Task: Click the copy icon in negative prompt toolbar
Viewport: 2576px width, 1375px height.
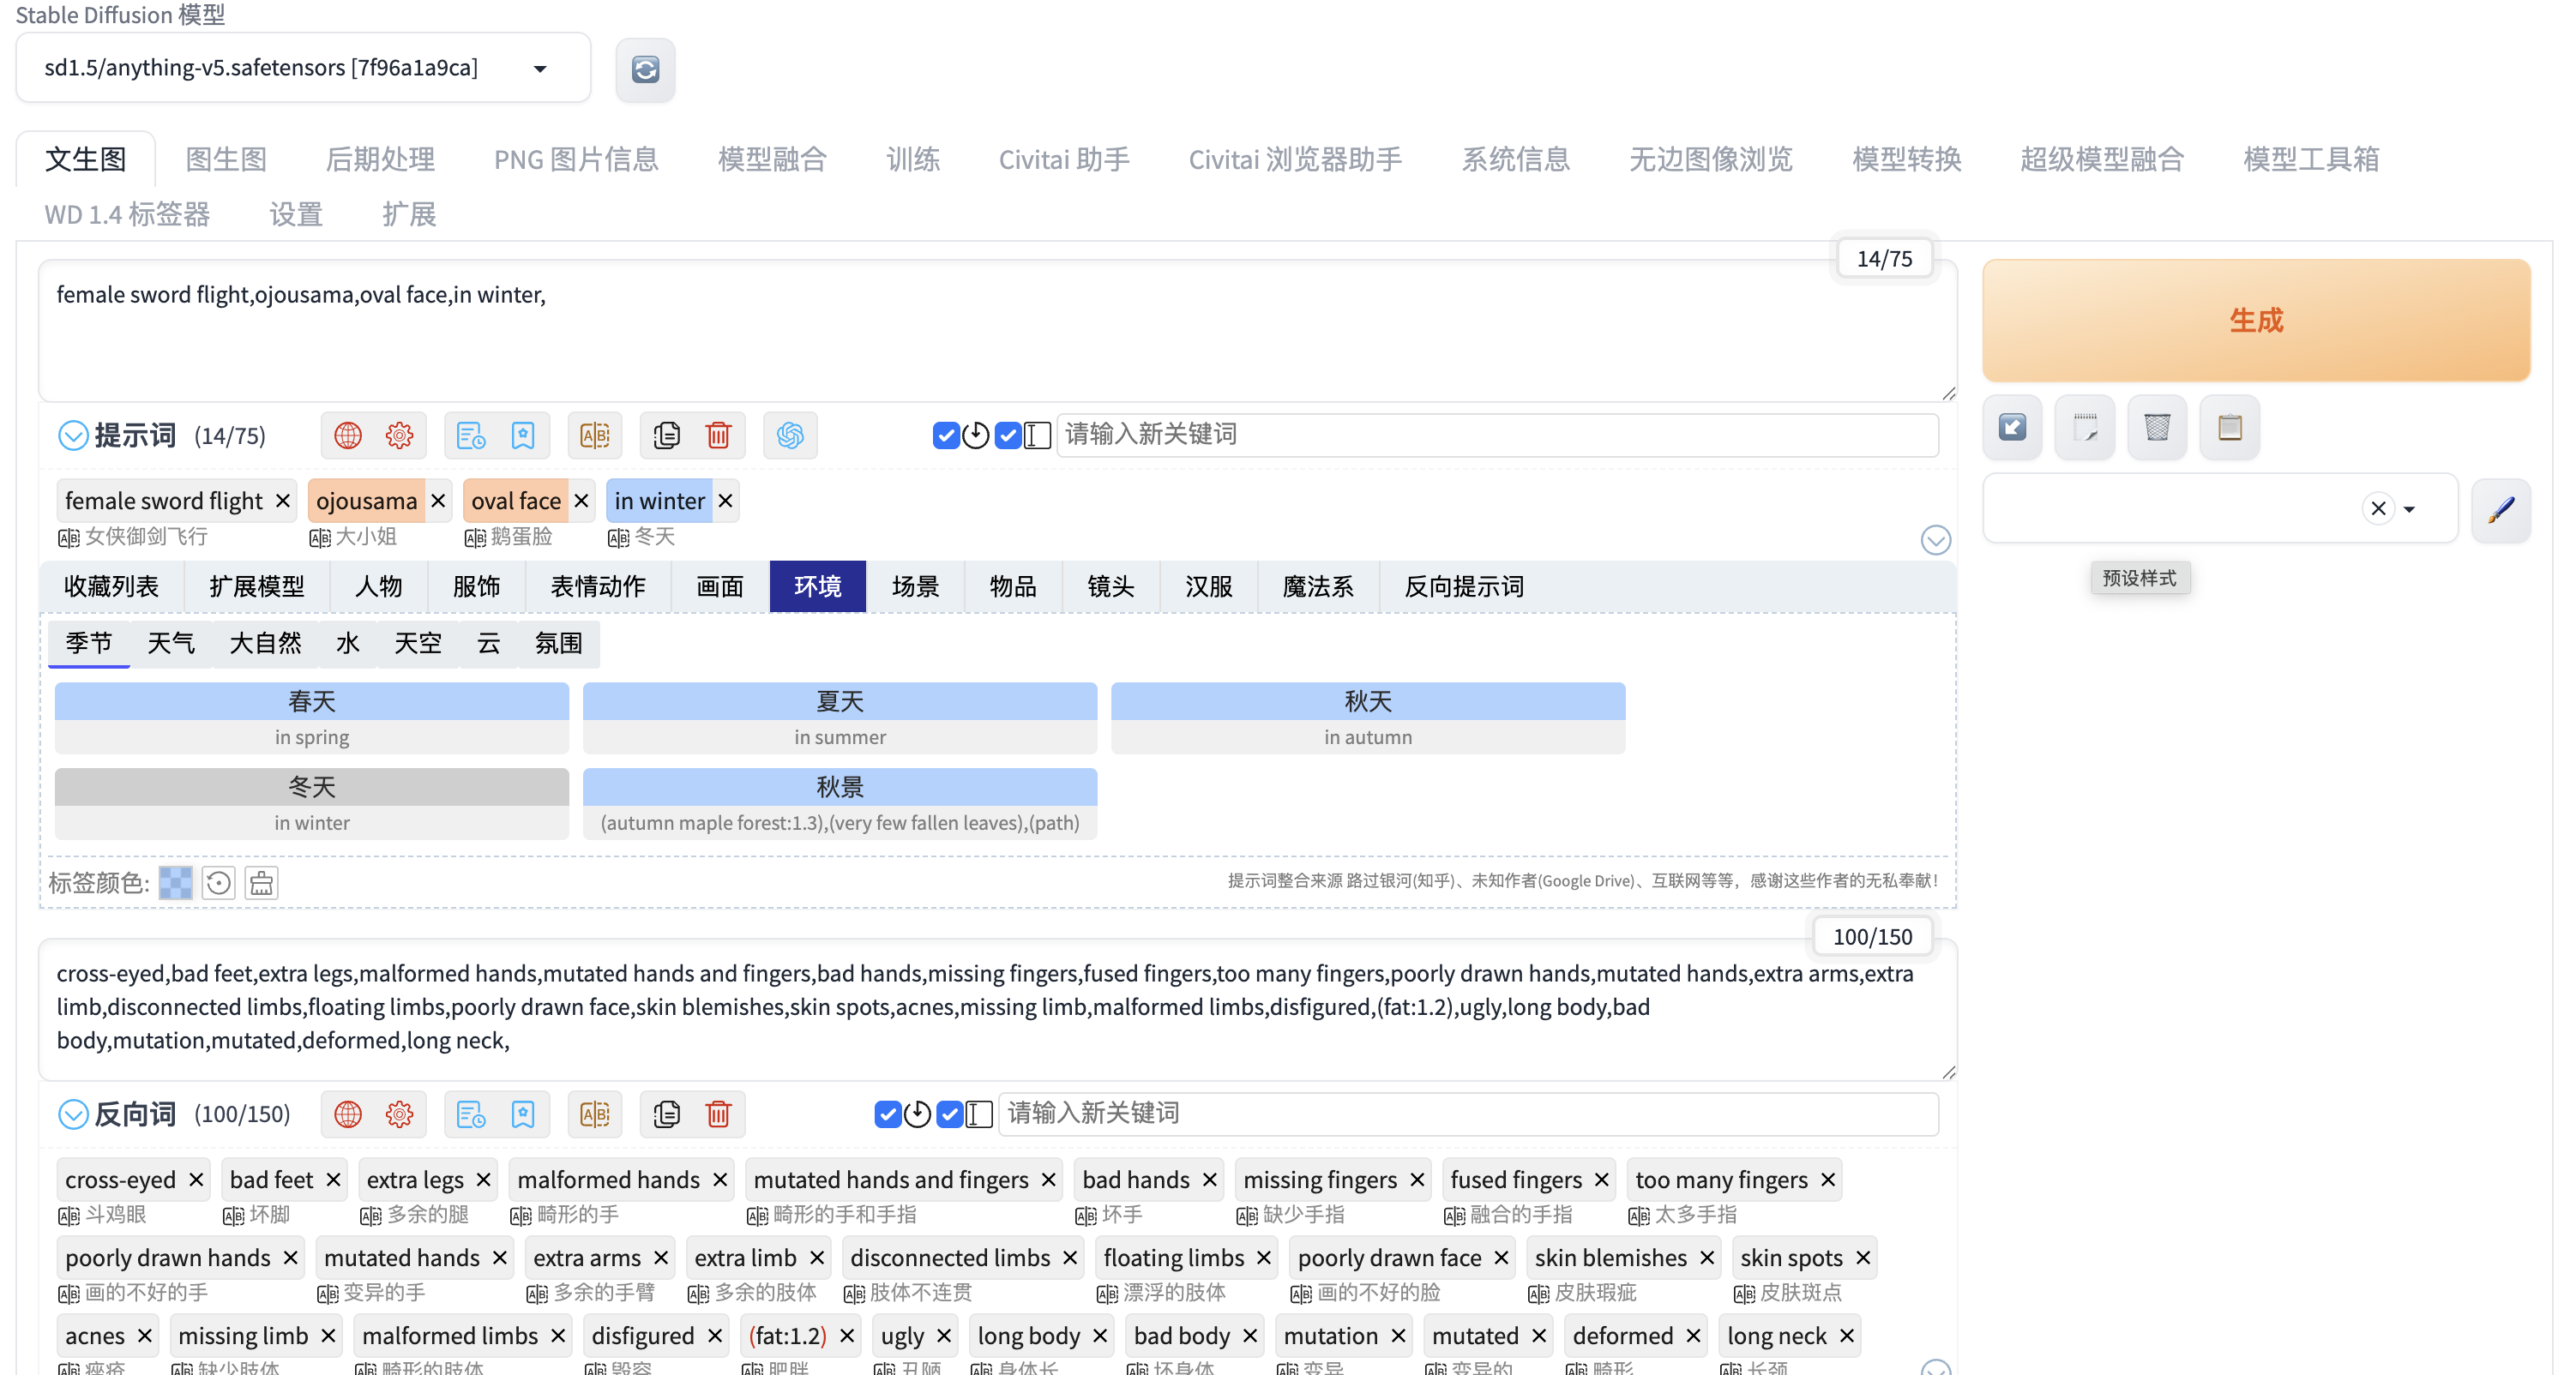Action: click(666, 1113)
